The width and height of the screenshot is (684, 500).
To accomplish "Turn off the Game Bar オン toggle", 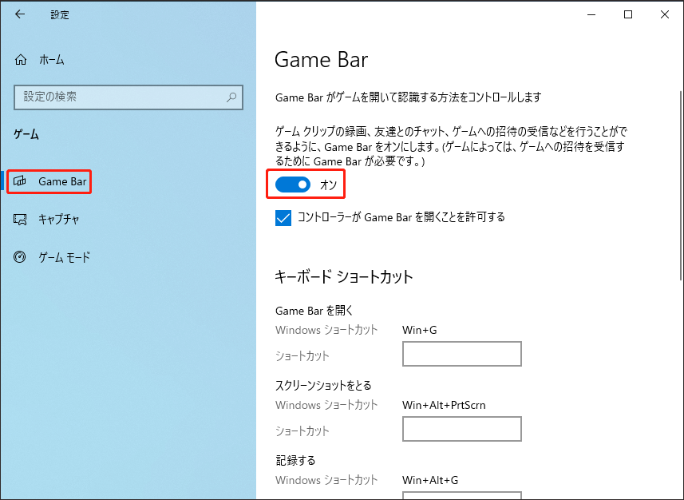I will [x=293, y=185].
